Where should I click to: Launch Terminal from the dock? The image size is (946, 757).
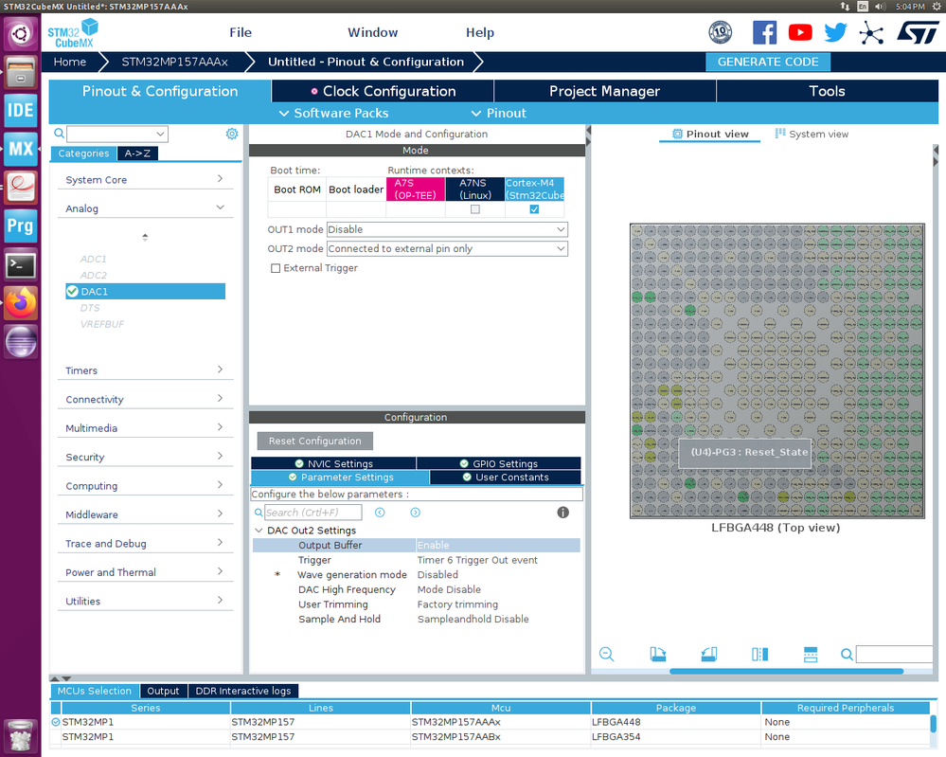(21, 264)
